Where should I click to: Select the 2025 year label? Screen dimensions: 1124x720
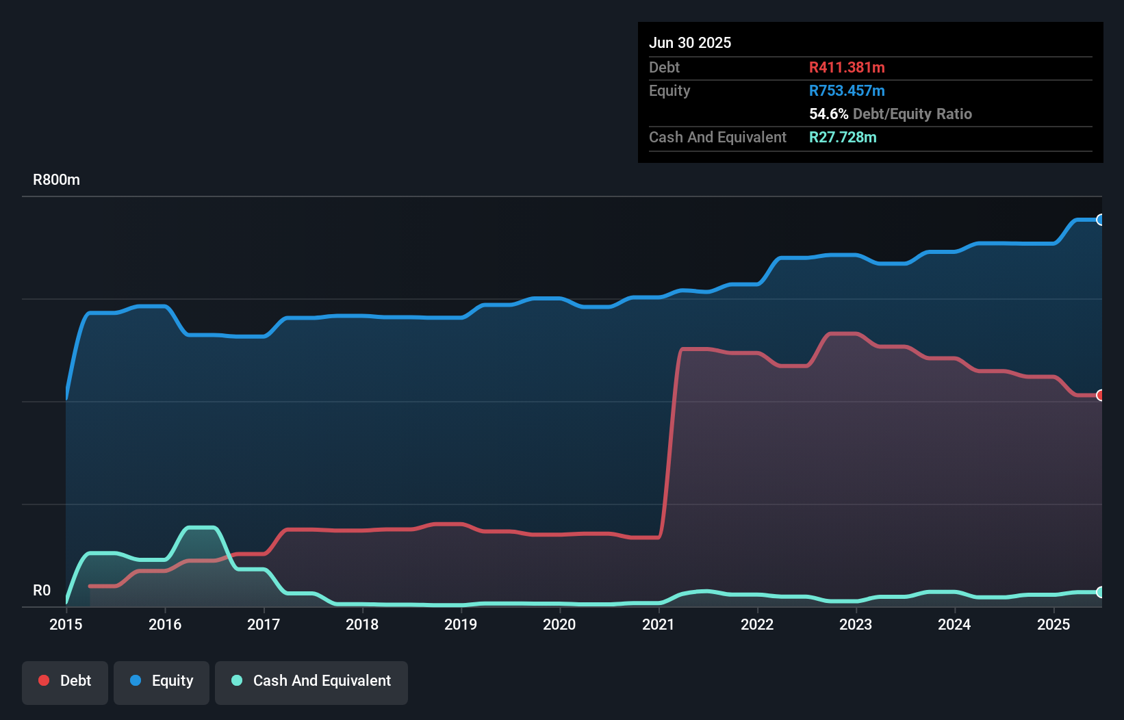pyautogui.click(x=1053, y=624)
